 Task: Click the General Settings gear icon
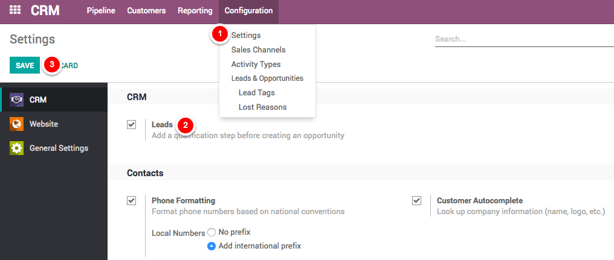pos(17,148)
